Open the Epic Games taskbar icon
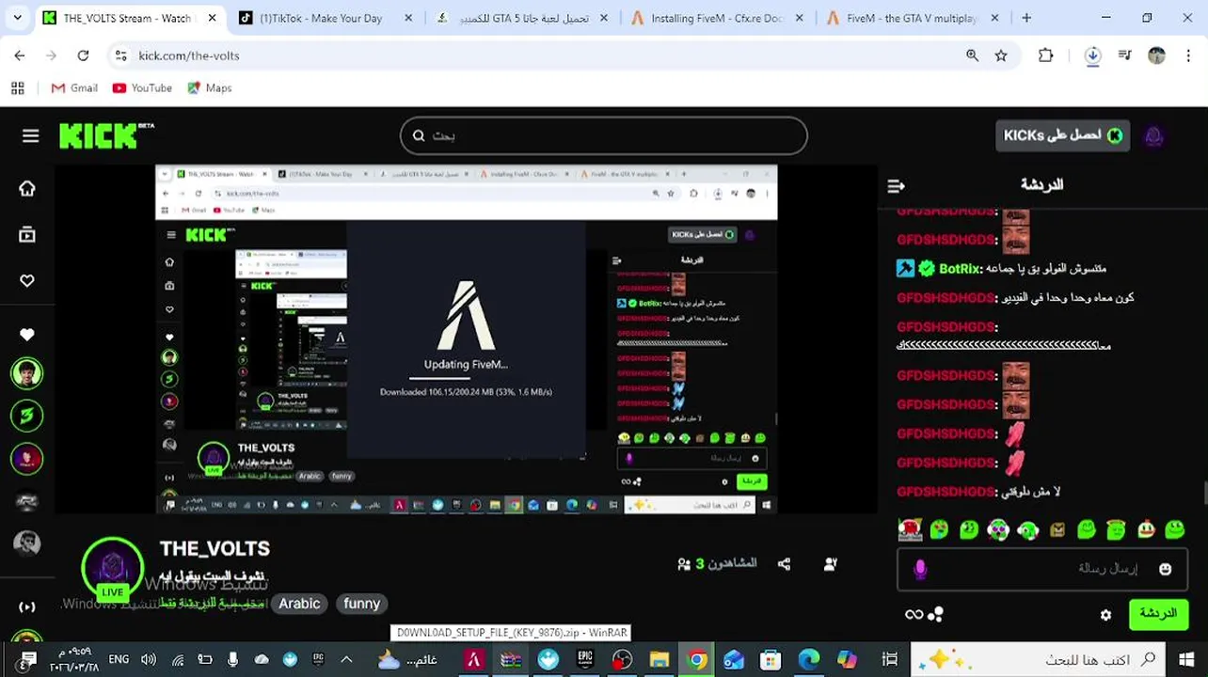This screenshot has height=677, width=1208. click(x=585, y=660)
